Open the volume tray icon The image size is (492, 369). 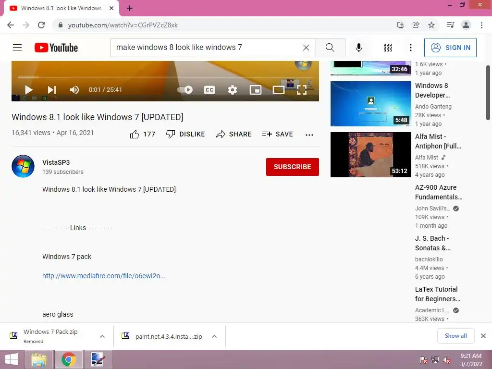pos(447,360)
